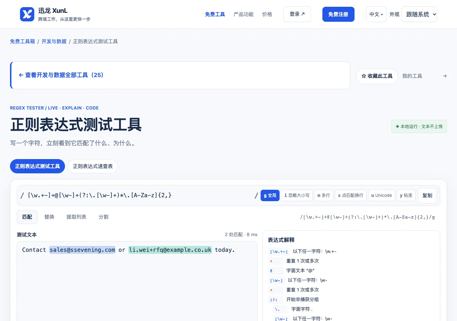457x321 pixels.
Task: Click the 表达式解释 heading
Action: 281,240
